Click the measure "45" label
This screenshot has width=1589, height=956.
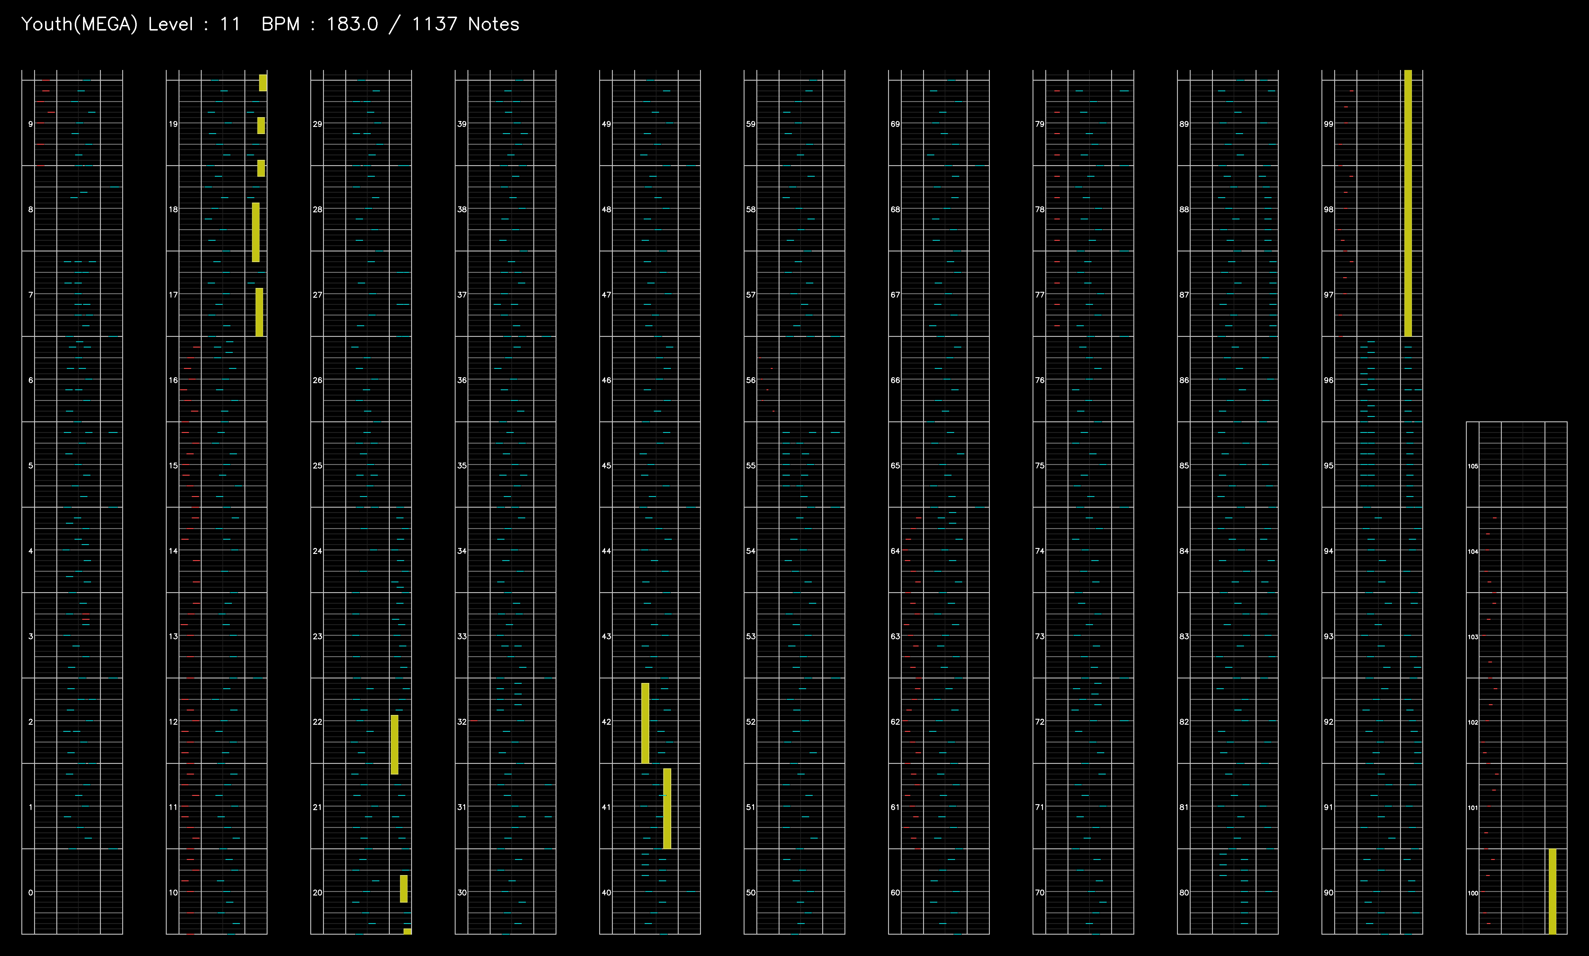click(606, 465)
